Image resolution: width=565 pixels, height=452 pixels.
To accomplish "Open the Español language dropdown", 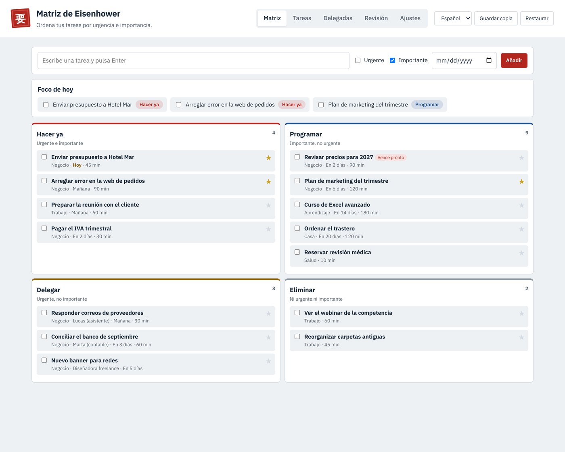I will (453, 18).
